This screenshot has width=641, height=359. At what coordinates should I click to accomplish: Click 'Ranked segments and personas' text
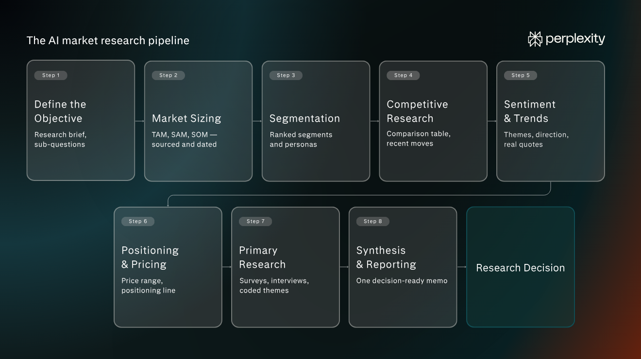click(x=301, y=139)
